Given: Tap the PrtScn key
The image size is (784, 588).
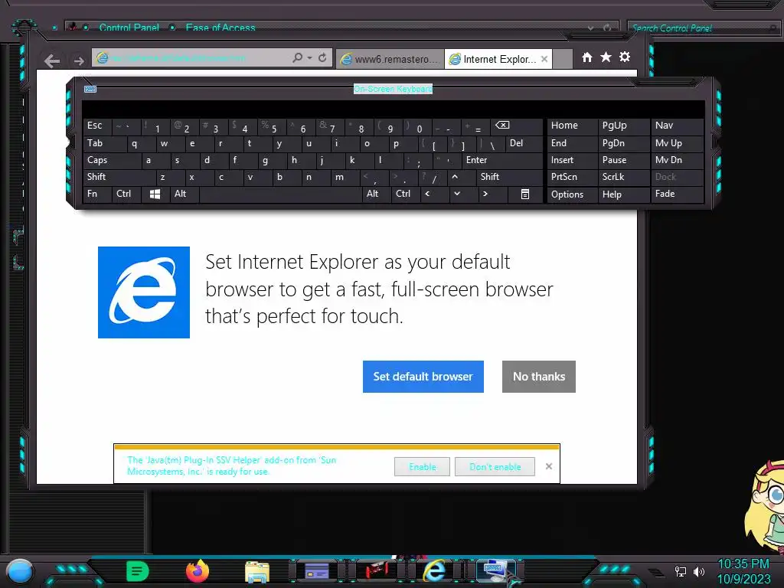Looking at the screenshot, I should (x=573, y=177).
